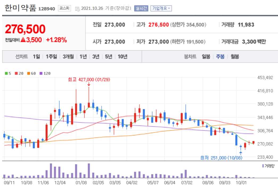The height and width of the screenshot is (187, 278).
Task: Select the 1년 line chart period
Action: coord(83,57)
